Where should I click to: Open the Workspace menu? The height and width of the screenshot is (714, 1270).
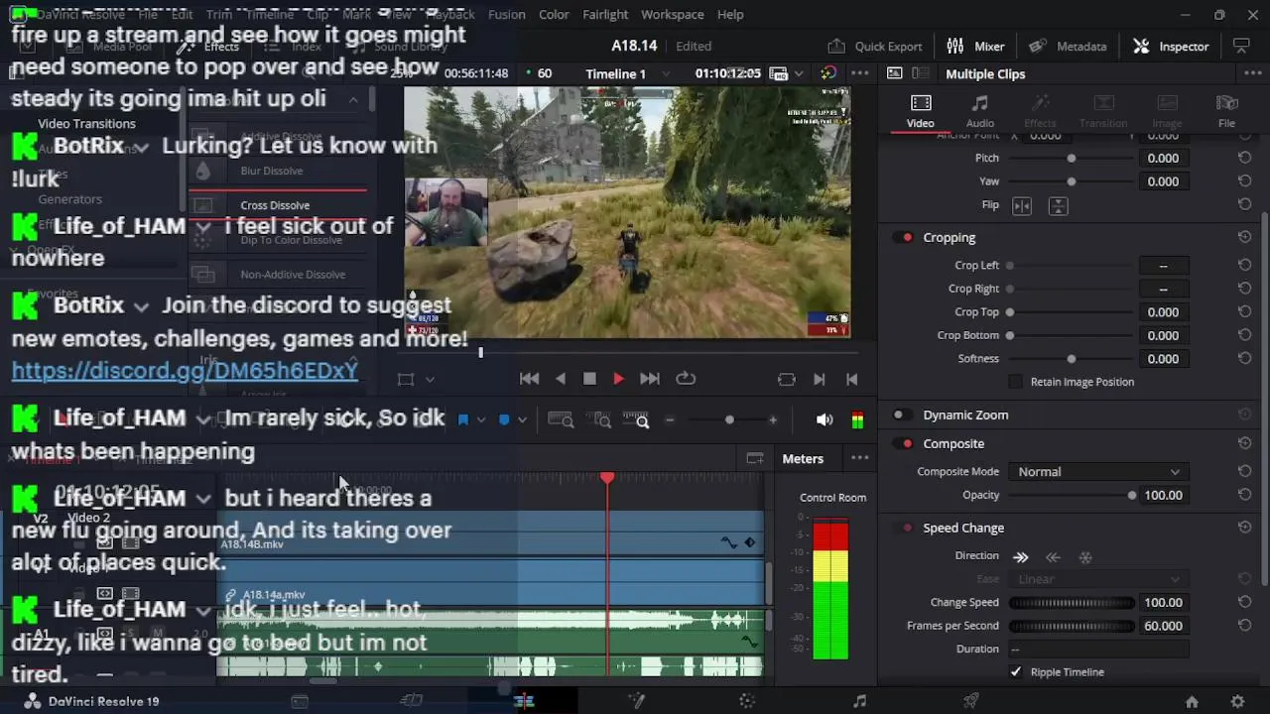tap(672, 14)
